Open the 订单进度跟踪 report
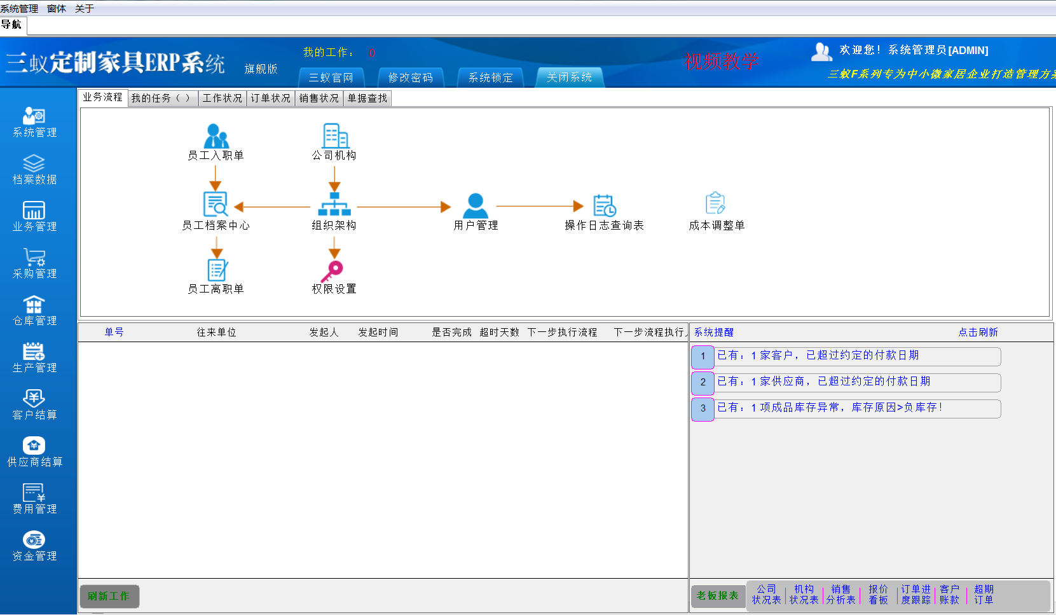1056x615 pixels. [x=915, y=595]
